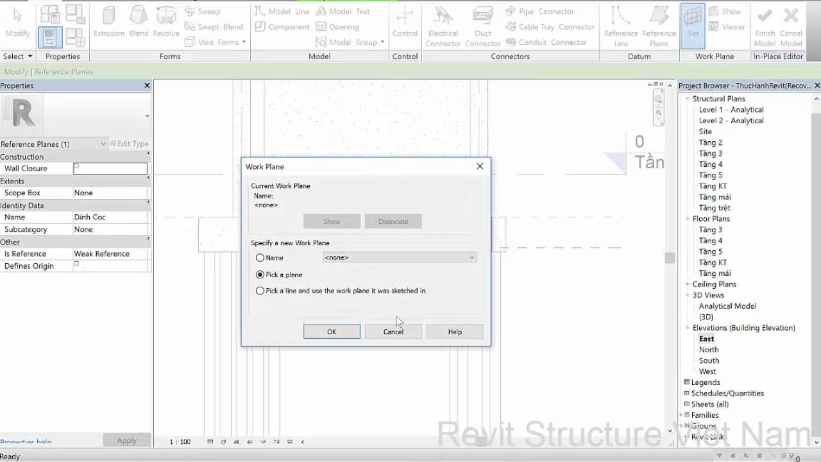Add a Cable Tray Connector

[x=550, y=27]
